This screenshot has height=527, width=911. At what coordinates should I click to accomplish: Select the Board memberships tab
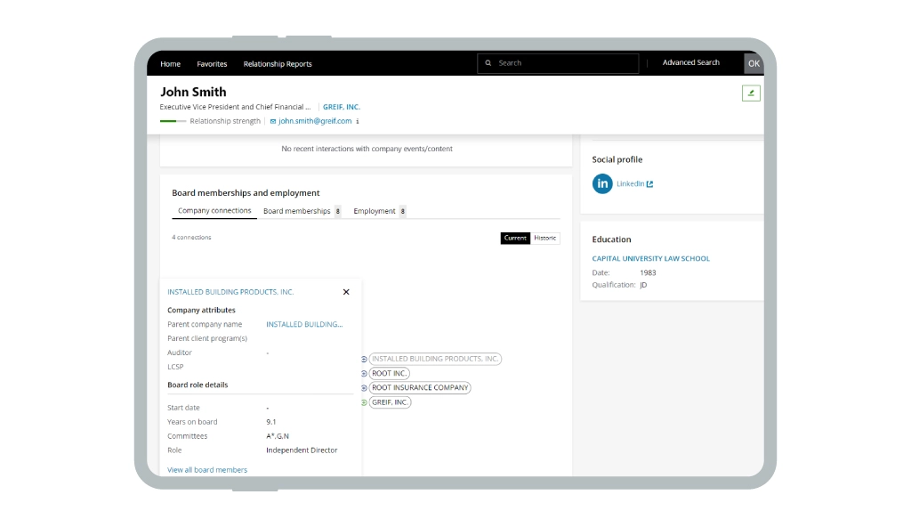[297, 211]
